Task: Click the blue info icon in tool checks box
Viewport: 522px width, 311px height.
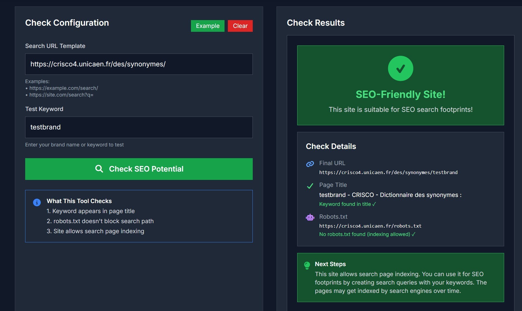Action: coord(37,202)
